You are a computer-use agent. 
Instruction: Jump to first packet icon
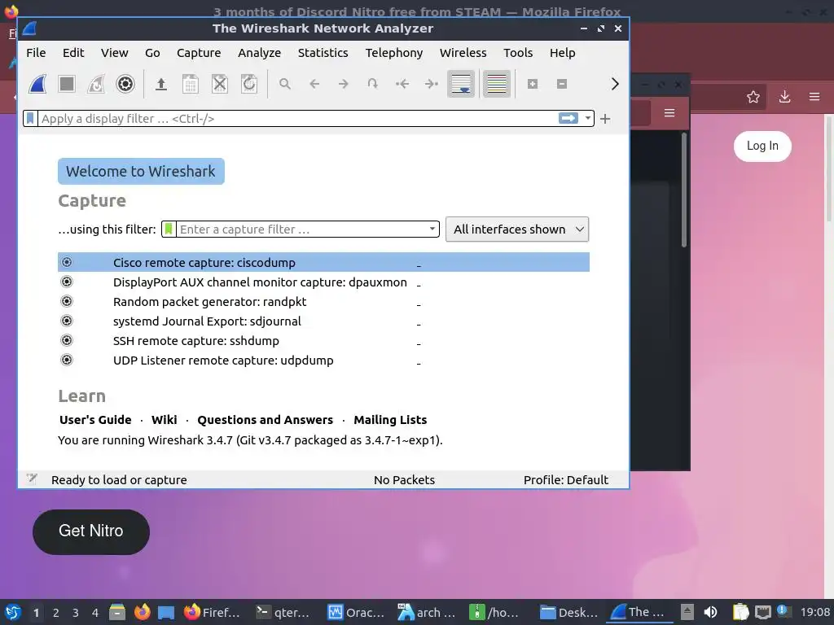[402, 84]
